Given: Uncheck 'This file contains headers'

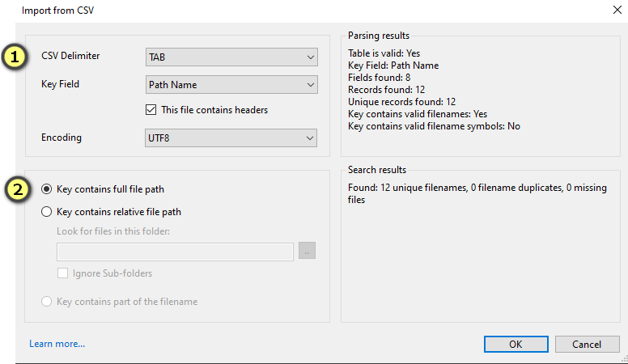Looking at the screenshot, I should [151, 110].
